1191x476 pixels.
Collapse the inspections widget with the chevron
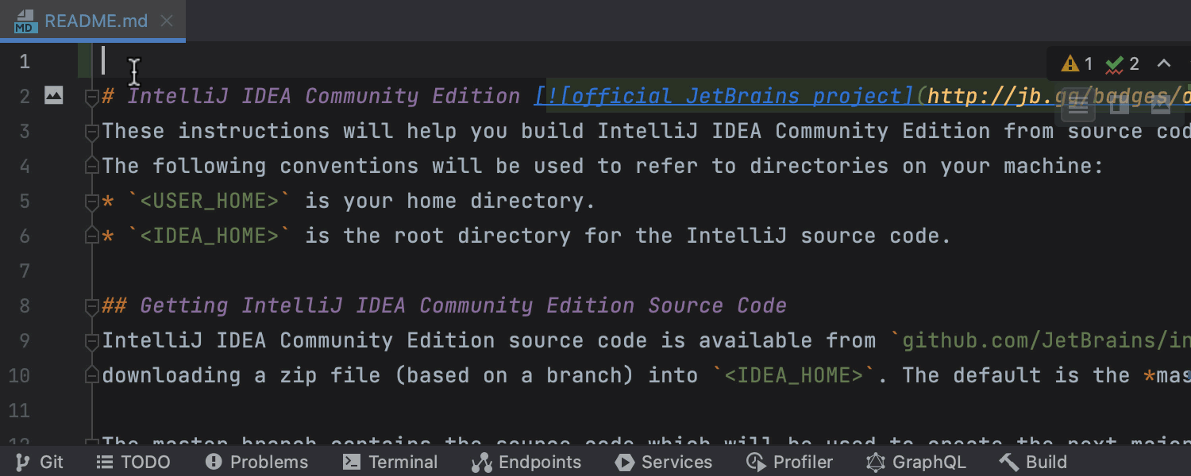pyautogui.click(x=1164, y=63)
